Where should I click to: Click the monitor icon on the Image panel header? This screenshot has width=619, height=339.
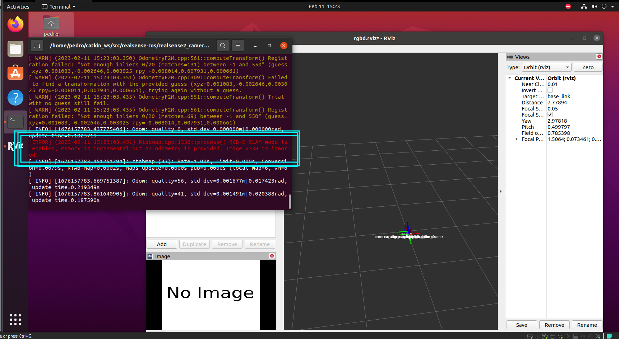point(150,256)
